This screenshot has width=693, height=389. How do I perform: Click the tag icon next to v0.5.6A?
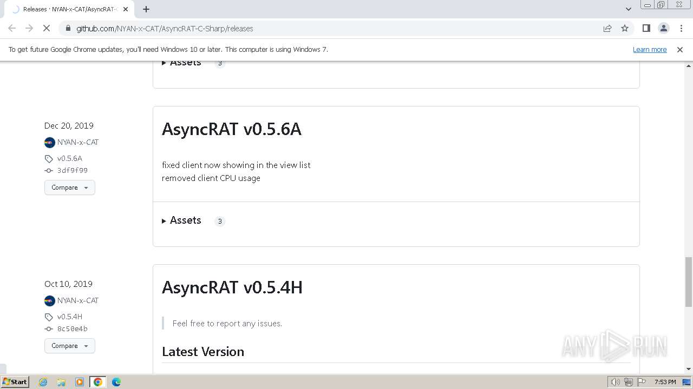(x=49, y=159)
